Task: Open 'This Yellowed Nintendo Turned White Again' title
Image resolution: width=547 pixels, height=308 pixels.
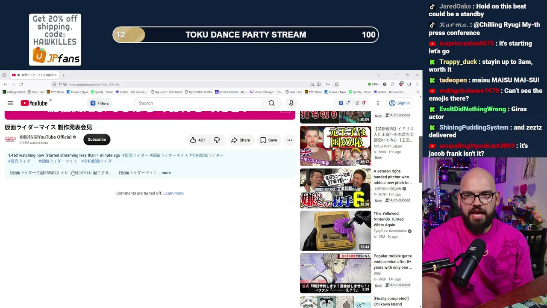Action: [x=389, y=219]
